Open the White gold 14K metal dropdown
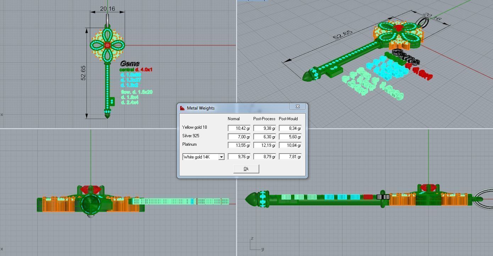Viewport: 493px width, 256px height. tap(221, 157)
